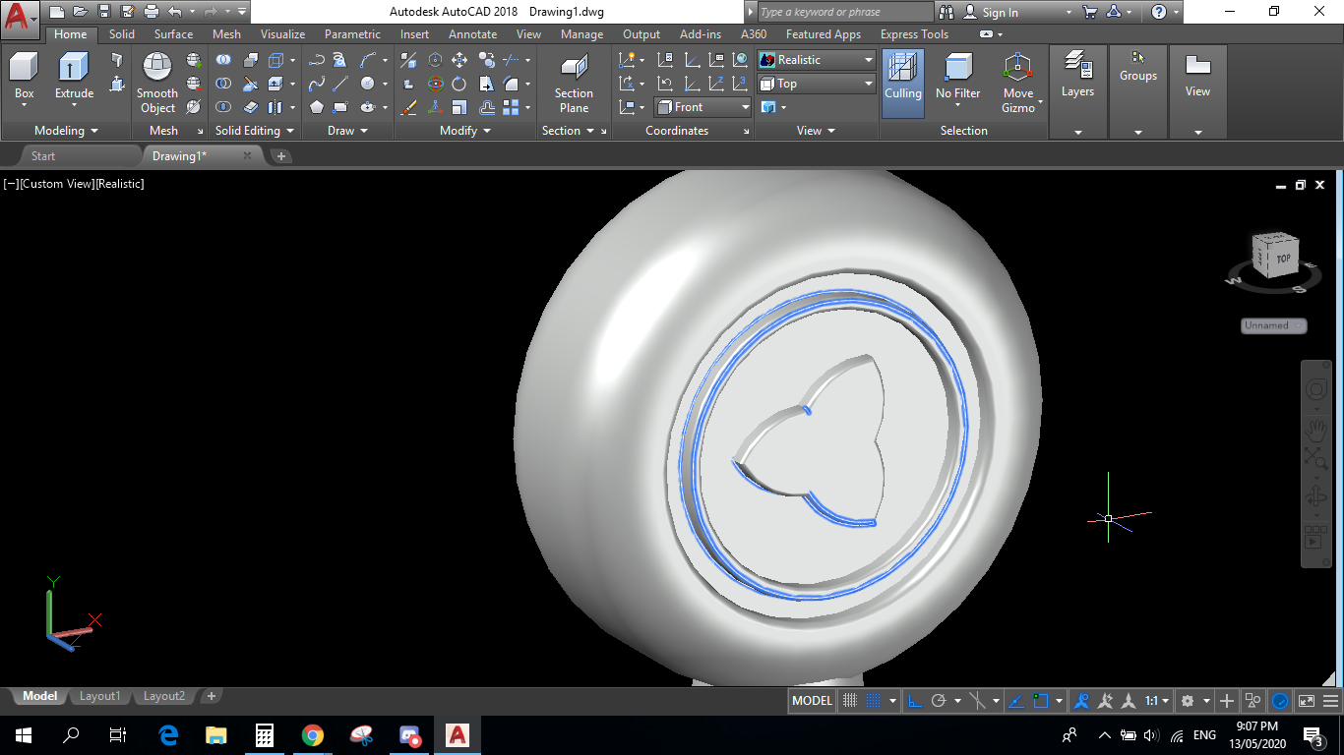
Task: Open Windows Start menu
Action: click(x=23, y=734)
